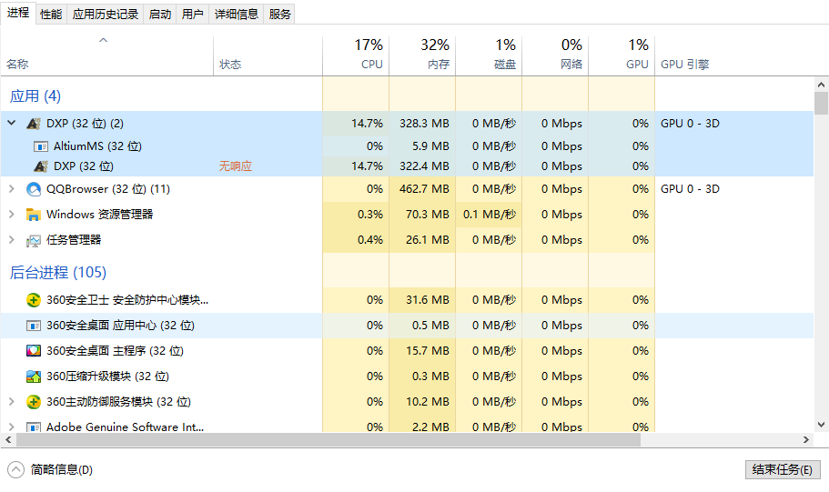The image size is (829, 492).
Task: Select the 360压缩升级模块 icon
Action: coord(34,377)
